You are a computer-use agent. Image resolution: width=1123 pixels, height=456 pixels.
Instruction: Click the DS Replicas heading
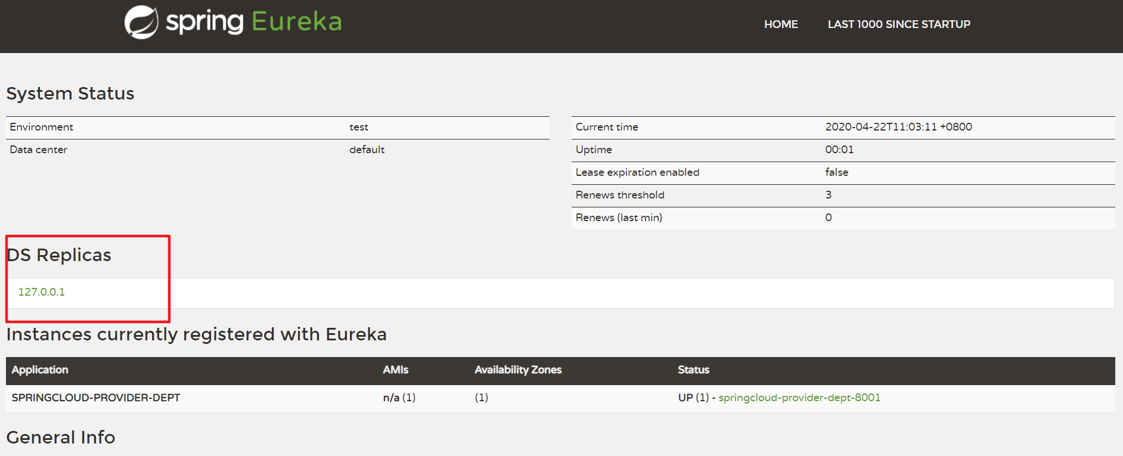click(59, 255)
